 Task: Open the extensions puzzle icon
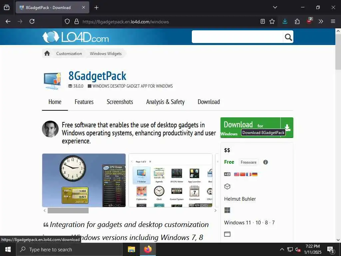(297, 21)
